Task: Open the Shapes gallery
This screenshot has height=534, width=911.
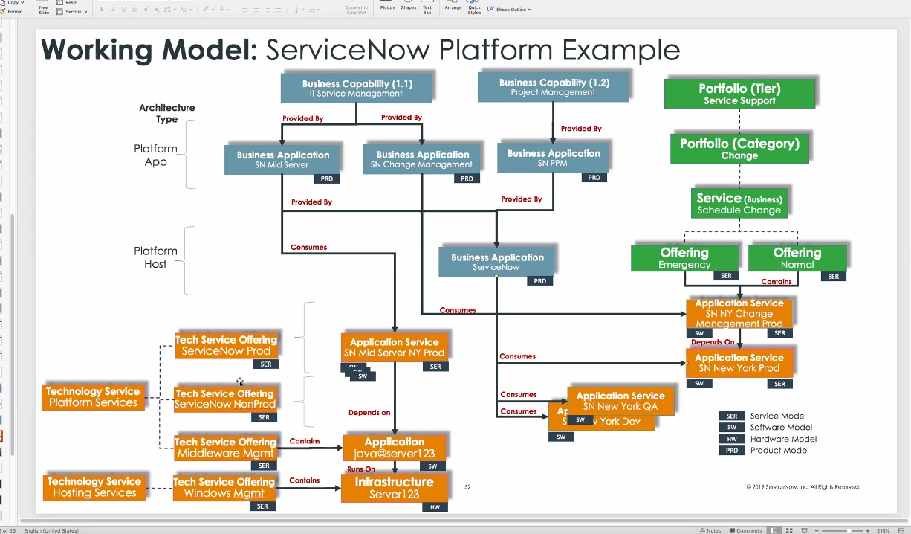Action: pos(409,7)
